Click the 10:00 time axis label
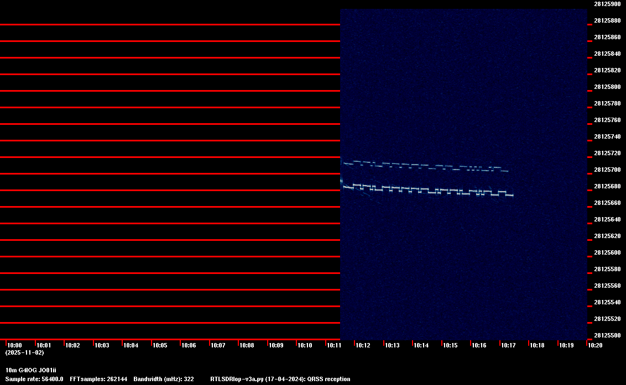Screen dimensions: 626x385 click(x=15, y=345)
